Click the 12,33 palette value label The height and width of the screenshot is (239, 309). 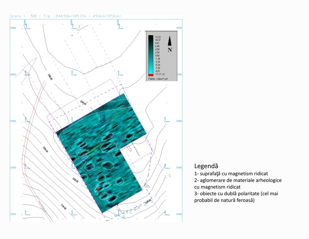(x=157, y=37)
